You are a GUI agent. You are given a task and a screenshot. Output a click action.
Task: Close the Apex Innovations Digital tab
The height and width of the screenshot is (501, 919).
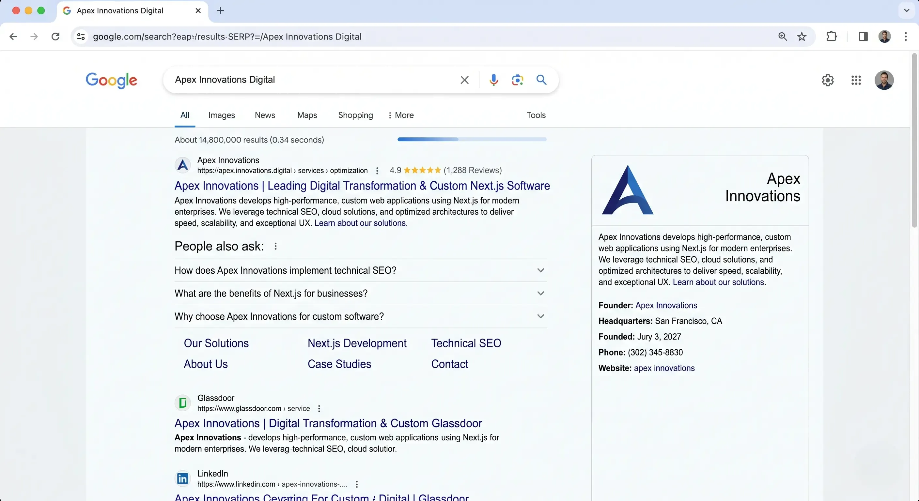198,11
